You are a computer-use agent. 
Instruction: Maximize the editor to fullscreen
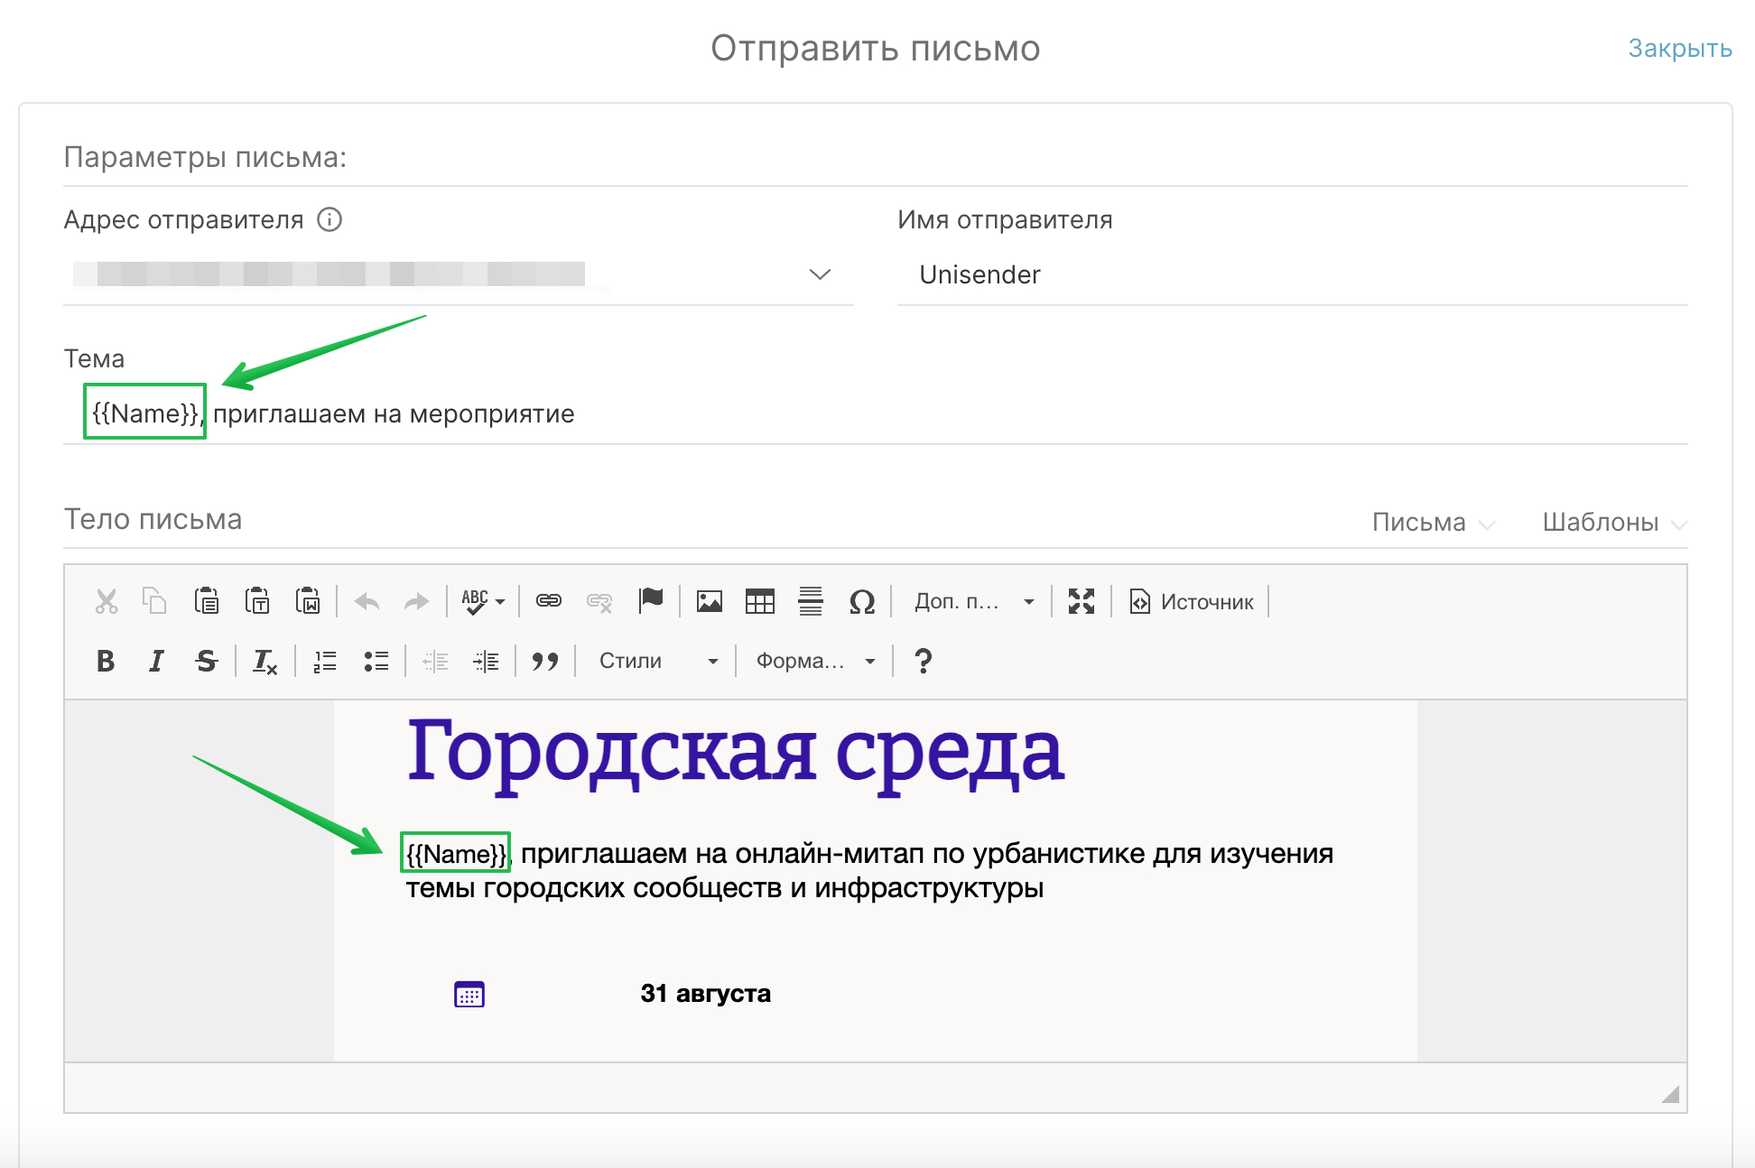coord(1082,601)
